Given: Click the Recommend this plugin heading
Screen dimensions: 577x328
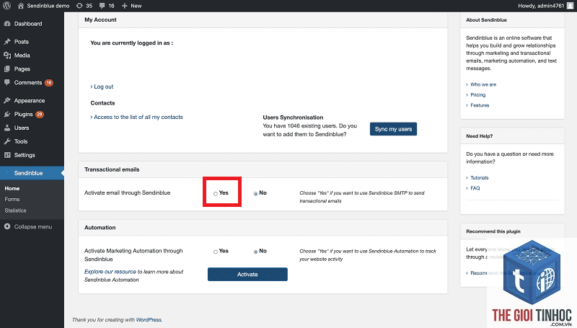Looking at the screenshot, I should (x=493, y=231).
